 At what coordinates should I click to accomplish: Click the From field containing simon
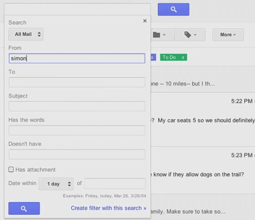77,58
